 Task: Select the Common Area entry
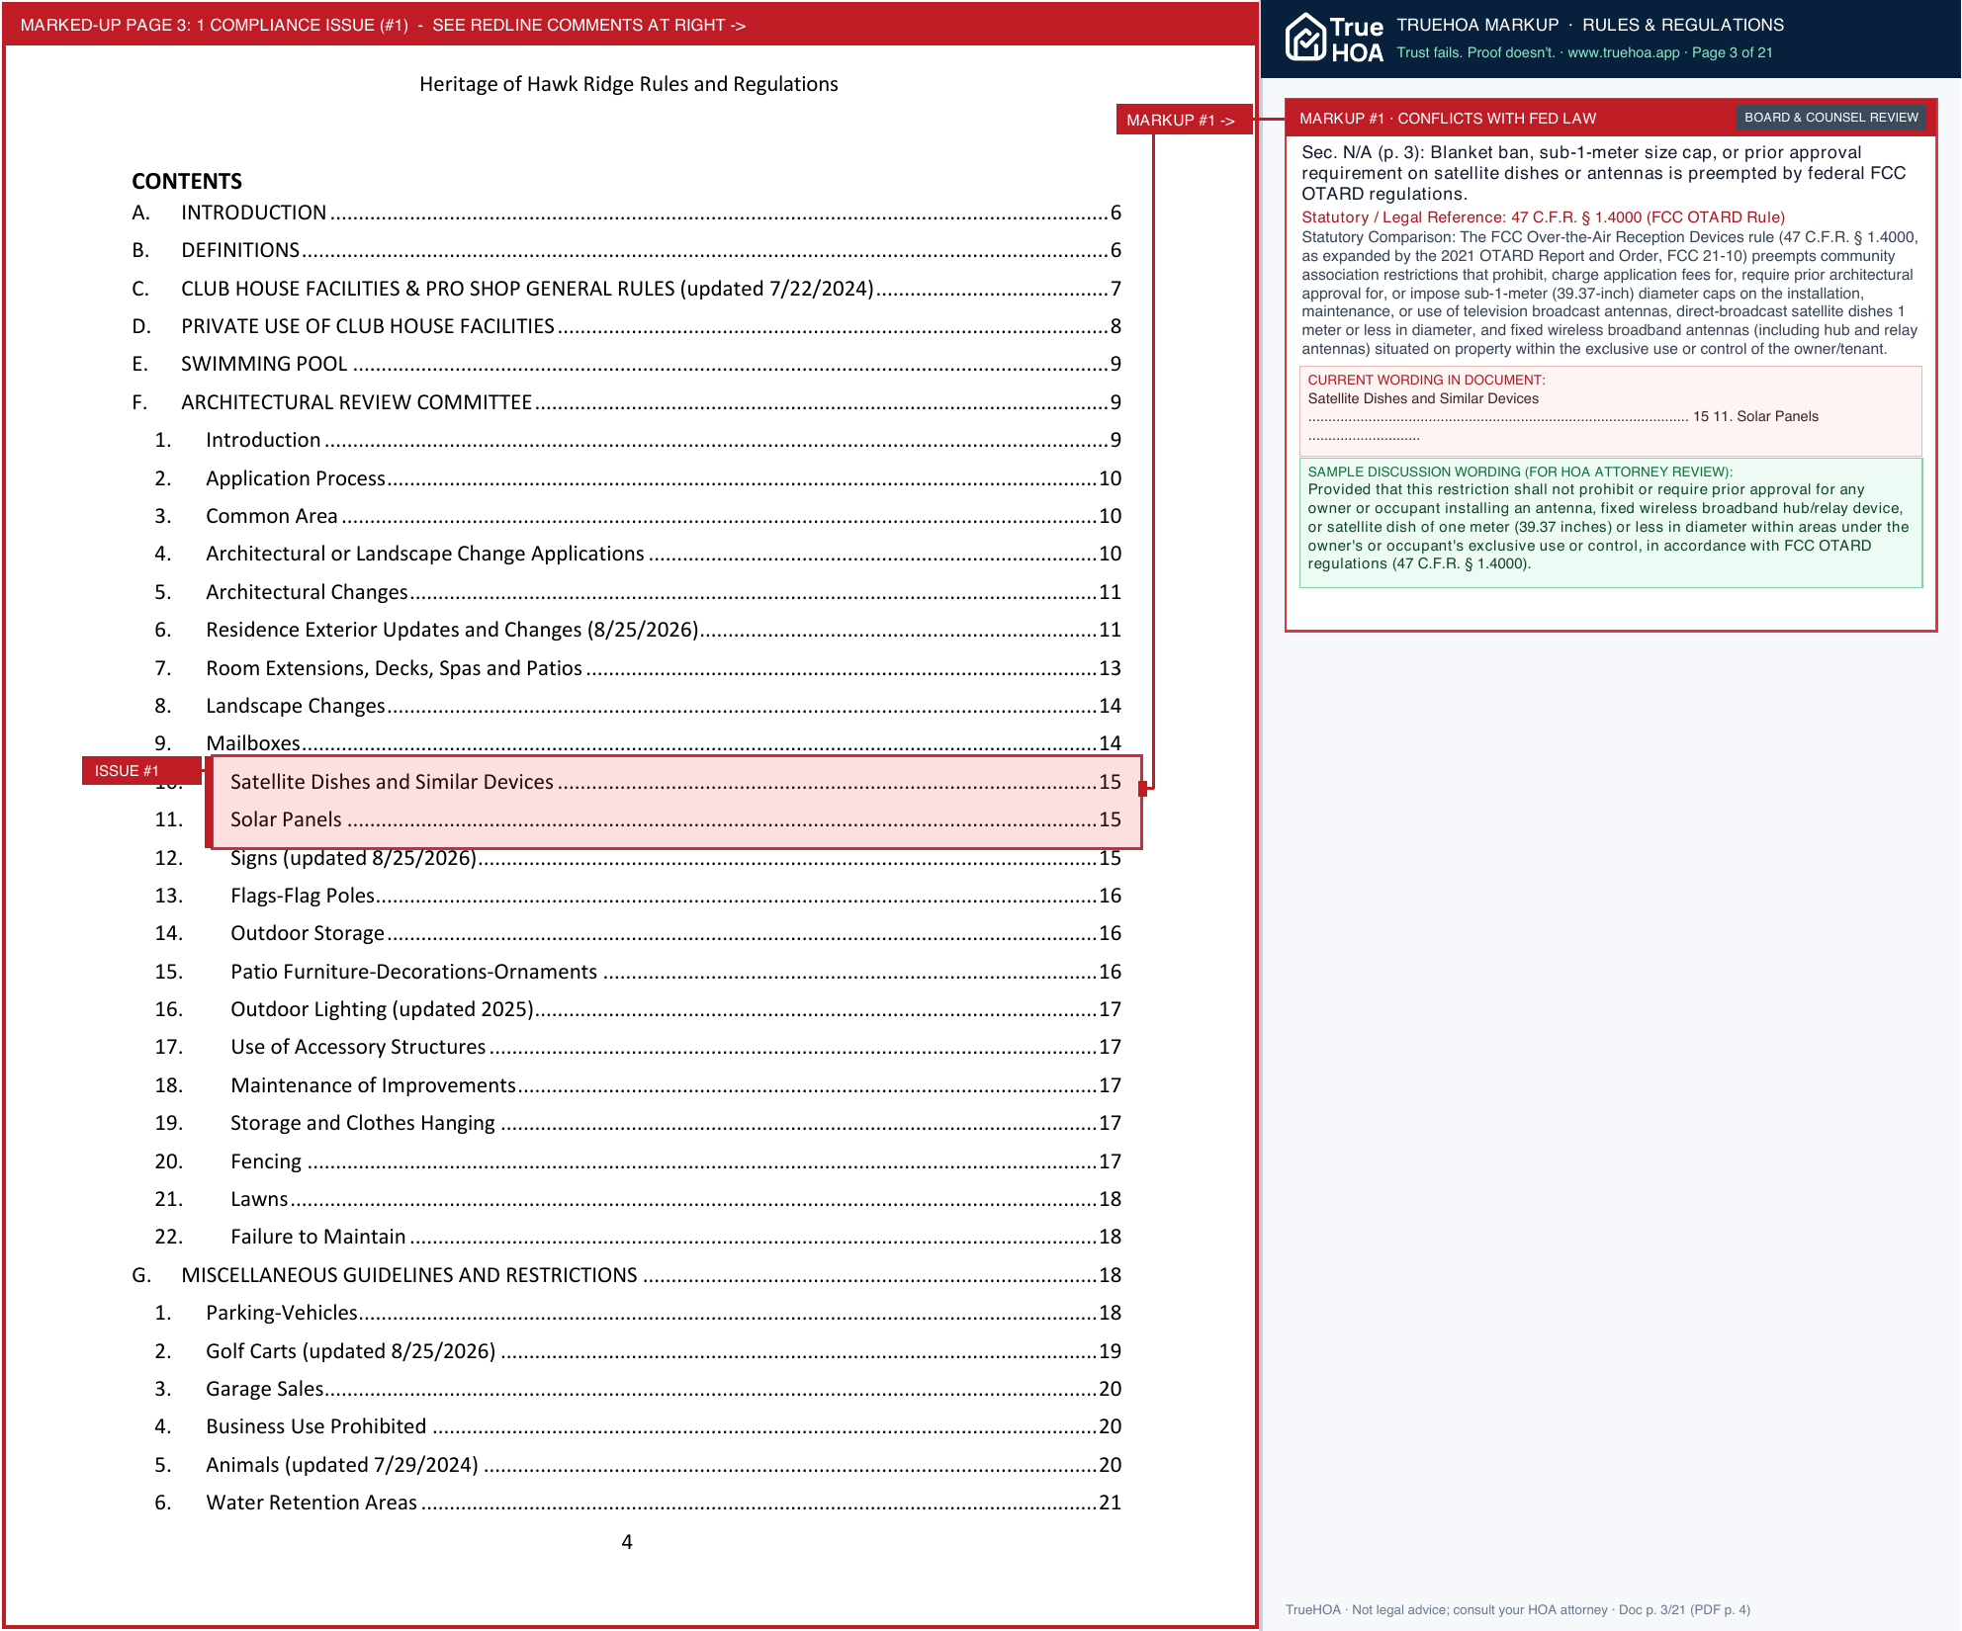[638, 516]
